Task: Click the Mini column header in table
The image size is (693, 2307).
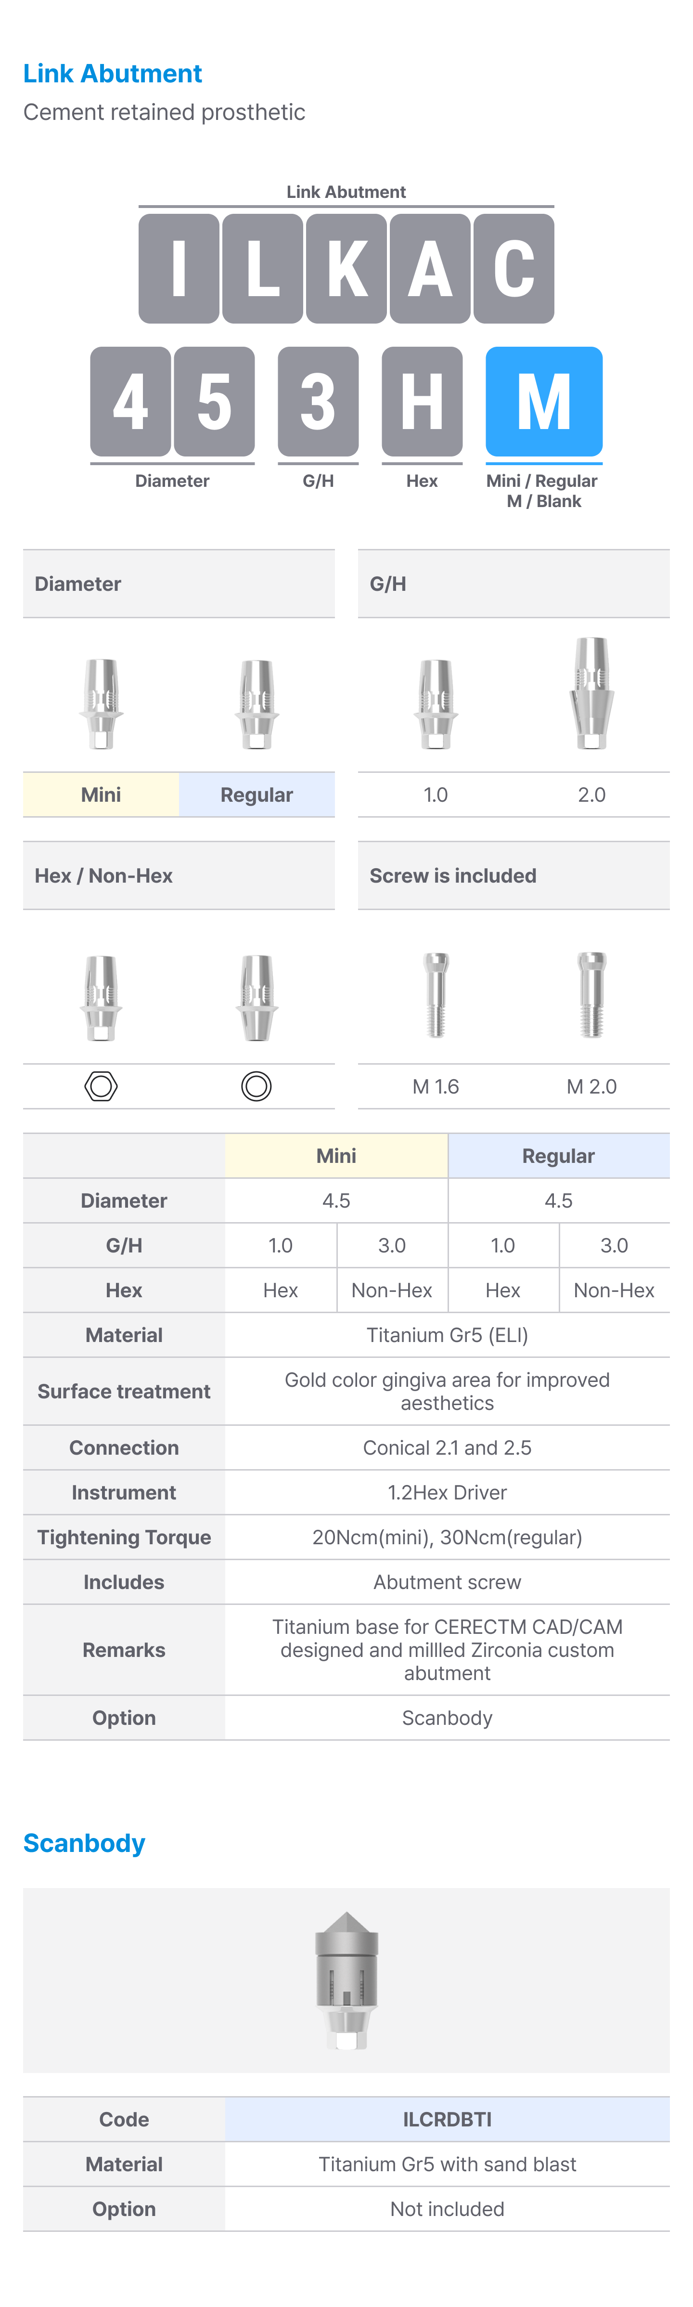Action: (x=337, y=1156)
